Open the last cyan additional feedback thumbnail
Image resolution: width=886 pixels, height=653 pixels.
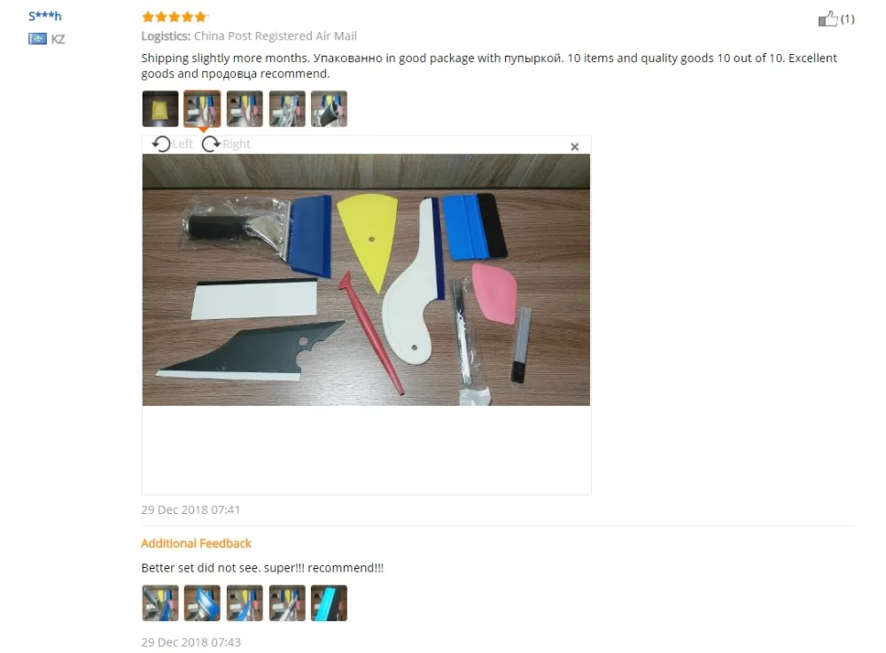tap(329, 602)
